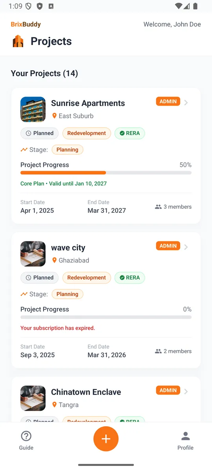Click the Sunrise Apartments progress bar
The image size is (212, 471).
pos(106,173)
